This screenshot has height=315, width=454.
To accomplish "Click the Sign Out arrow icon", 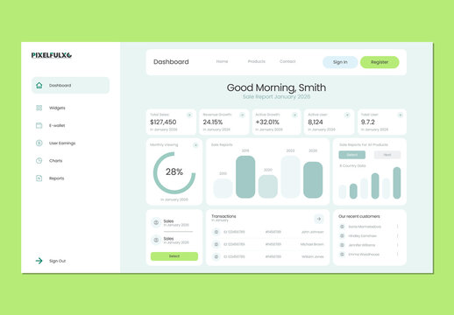I will point(39,261).
